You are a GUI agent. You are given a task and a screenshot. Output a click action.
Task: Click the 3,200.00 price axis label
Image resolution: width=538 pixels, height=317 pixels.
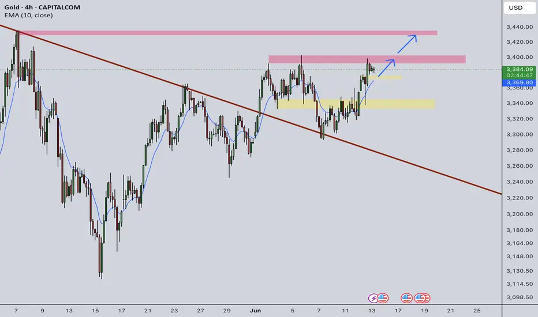[x=520, y=214]
